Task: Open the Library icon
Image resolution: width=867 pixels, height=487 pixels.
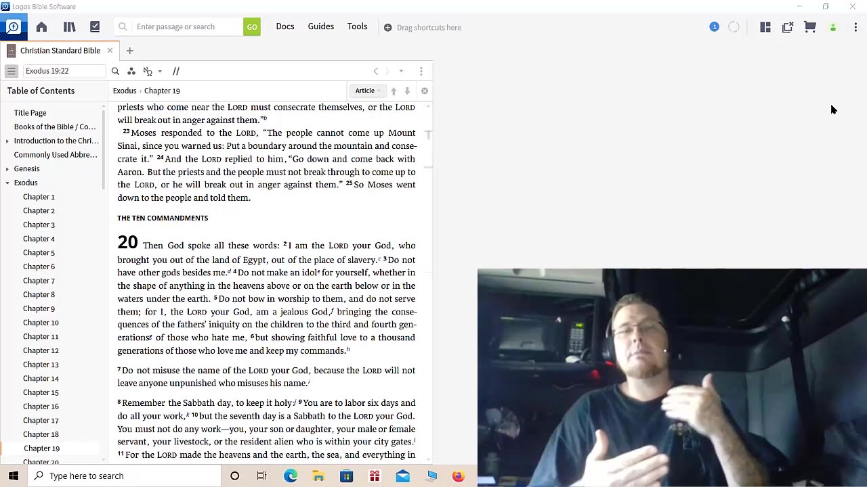Action: click(x=69, y=27)
